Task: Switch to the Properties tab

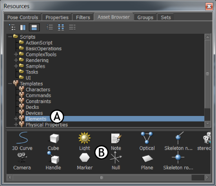Action: [57, 18]
